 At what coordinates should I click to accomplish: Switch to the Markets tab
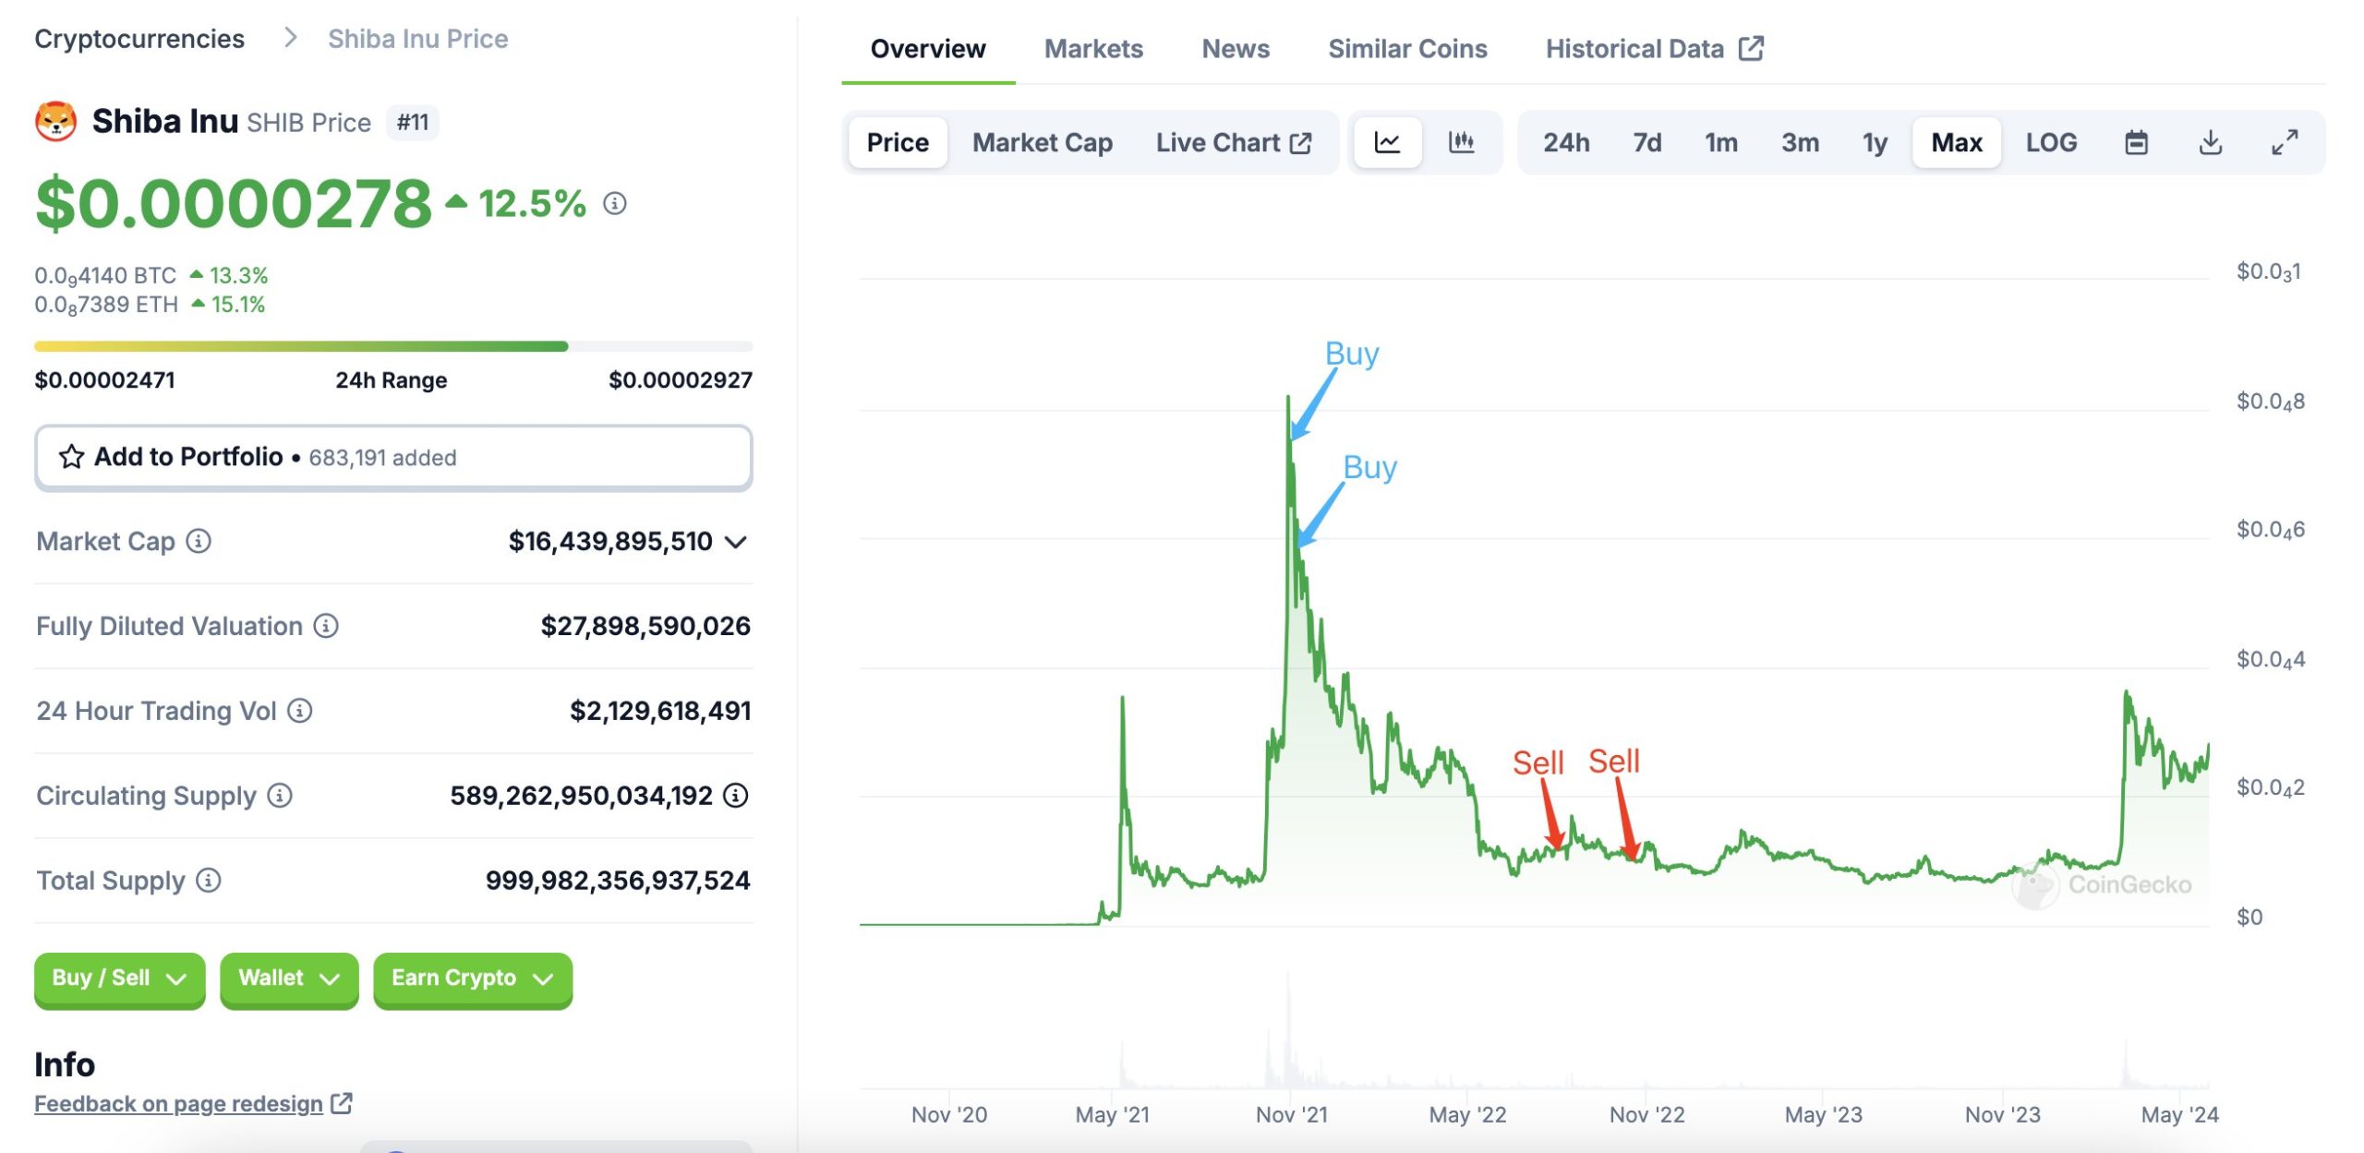pos(1093,48)
